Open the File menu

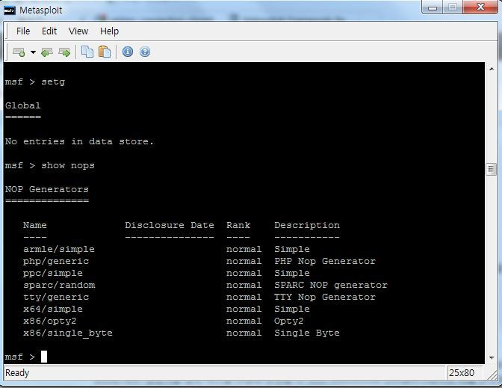[23, 31]
